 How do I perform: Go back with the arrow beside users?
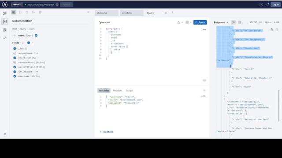pyautogui.click(x=15, y=36)
